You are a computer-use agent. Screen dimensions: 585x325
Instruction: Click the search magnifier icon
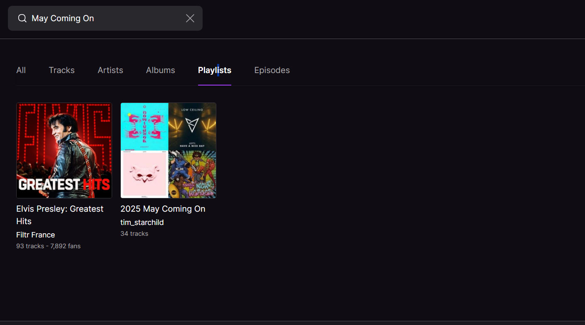(x=22, y=18)
